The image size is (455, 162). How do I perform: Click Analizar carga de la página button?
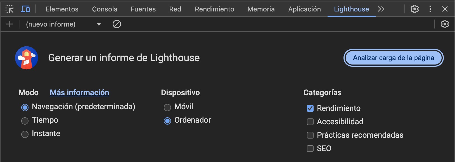click(393, 58)
